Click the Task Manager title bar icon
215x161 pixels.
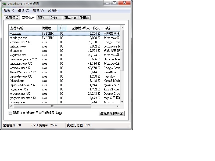tap(5, 4)
